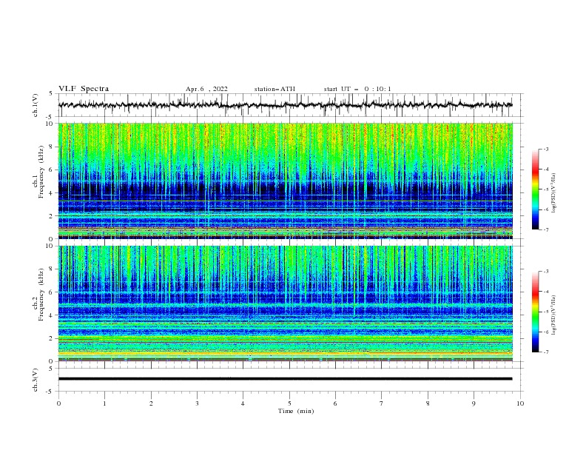Click the '-7' value on ch.2 colorbar
586x453 pixels.
(x=546, y=352)
